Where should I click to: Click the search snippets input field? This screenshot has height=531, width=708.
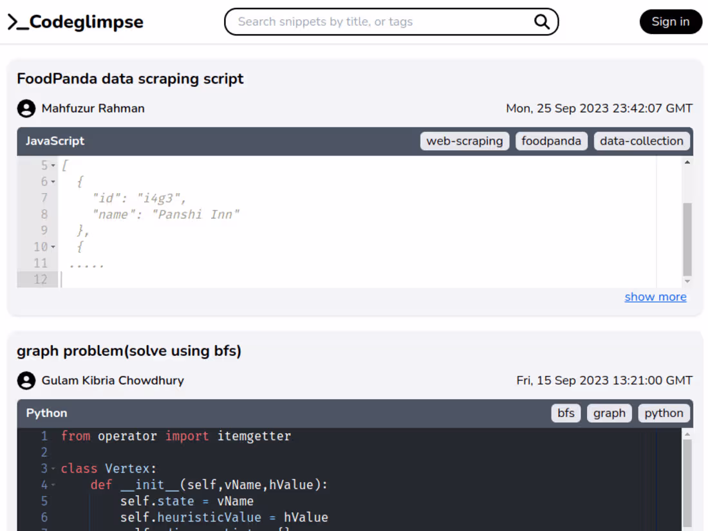(x=373, y=21)
